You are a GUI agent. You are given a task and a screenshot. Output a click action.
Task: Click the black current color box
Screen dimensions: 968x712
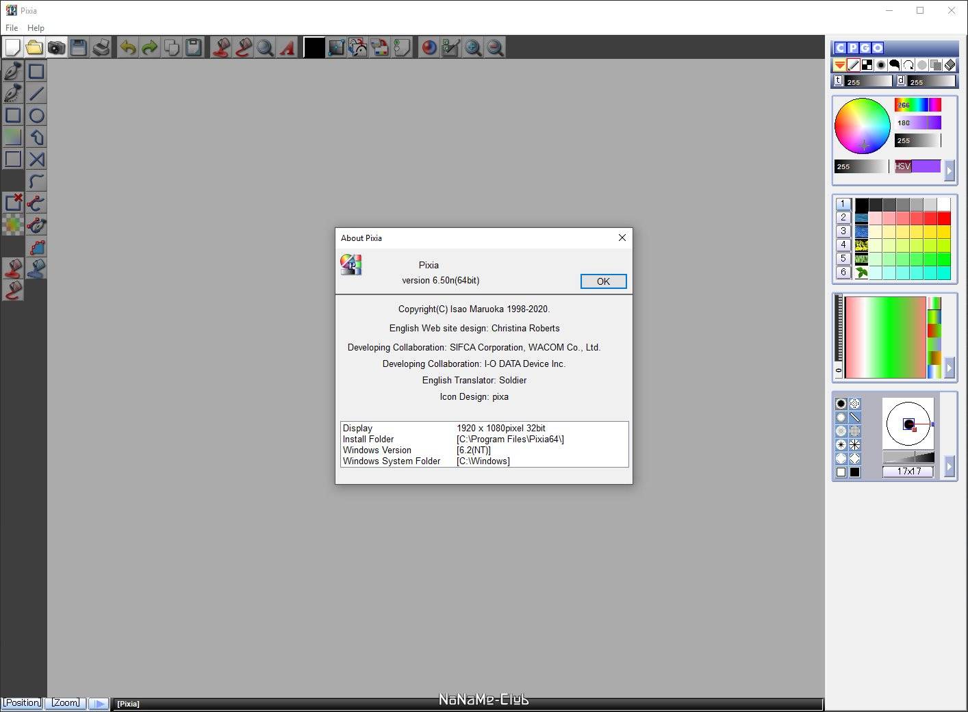click(314, 47)
